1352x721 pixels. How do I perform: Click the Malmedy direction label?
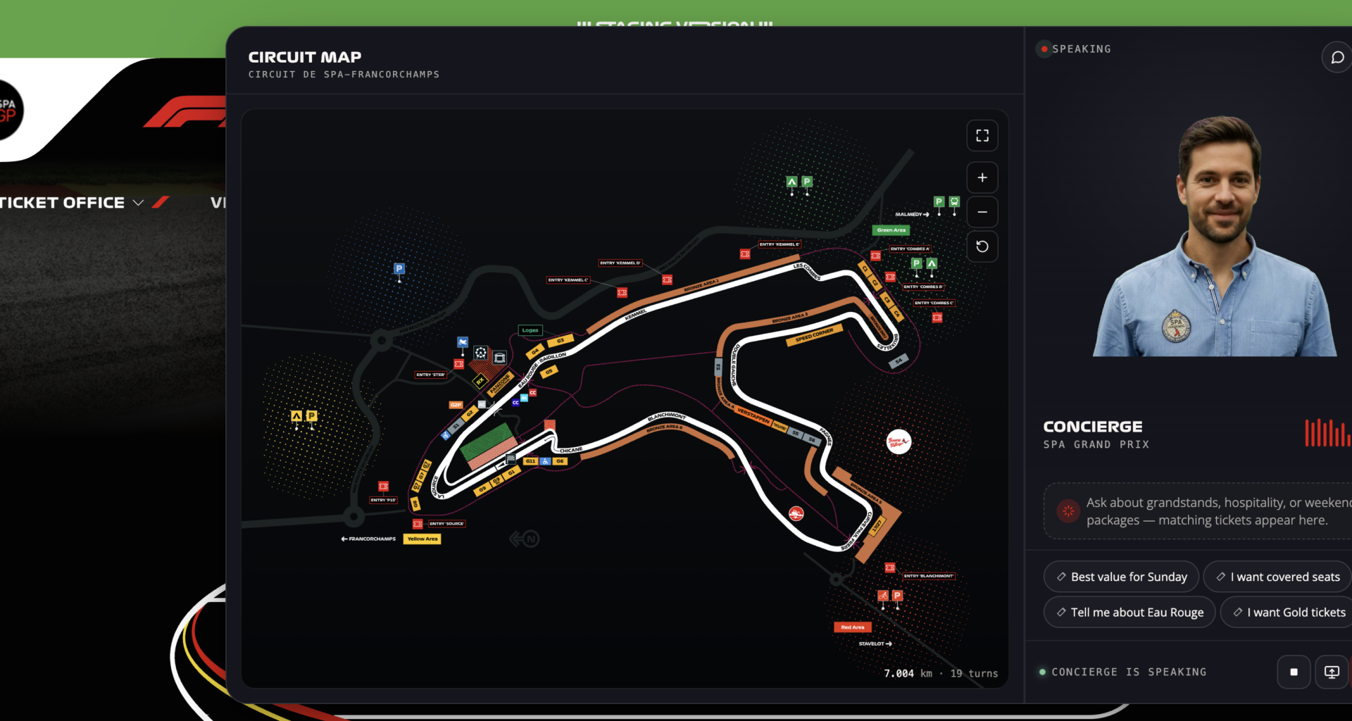[913, 214]
